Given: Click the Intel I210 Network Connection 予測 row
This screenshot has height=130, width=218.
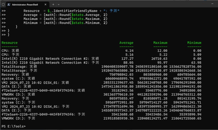Looking at the screenshot, I should pos(50,63).
